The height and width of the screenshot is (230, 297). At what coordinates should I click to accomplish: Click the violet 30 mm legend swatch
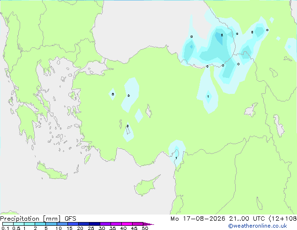[105, 224]
